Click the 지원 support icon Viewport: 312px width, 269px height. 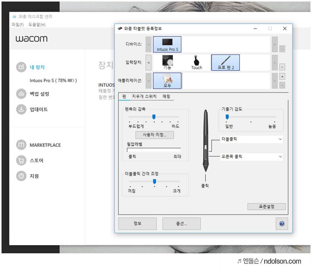click(21, 176)
